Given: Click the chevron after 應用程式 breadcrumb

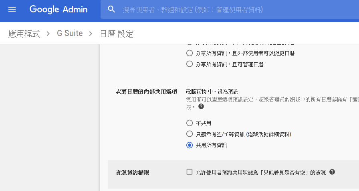Looking at the screenshot, I should pos(48,34).
